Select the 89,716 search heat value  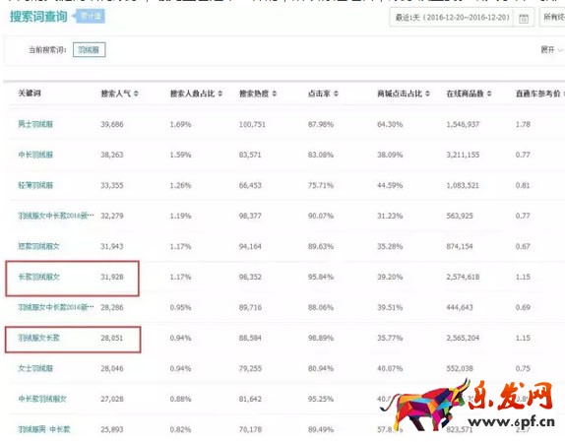(250, 307)
